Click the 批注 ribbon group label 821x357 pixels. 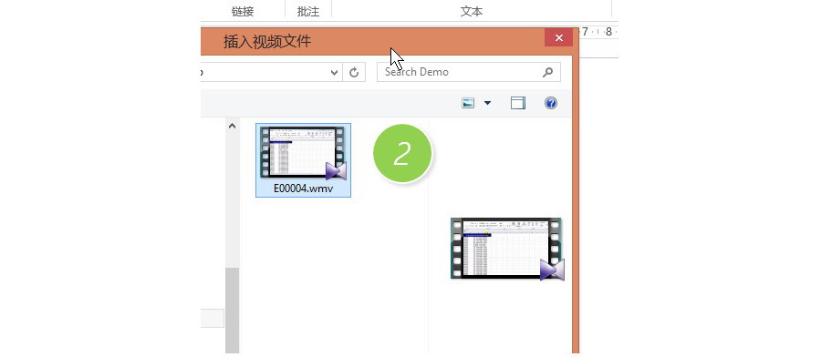[x=308, y=12]
